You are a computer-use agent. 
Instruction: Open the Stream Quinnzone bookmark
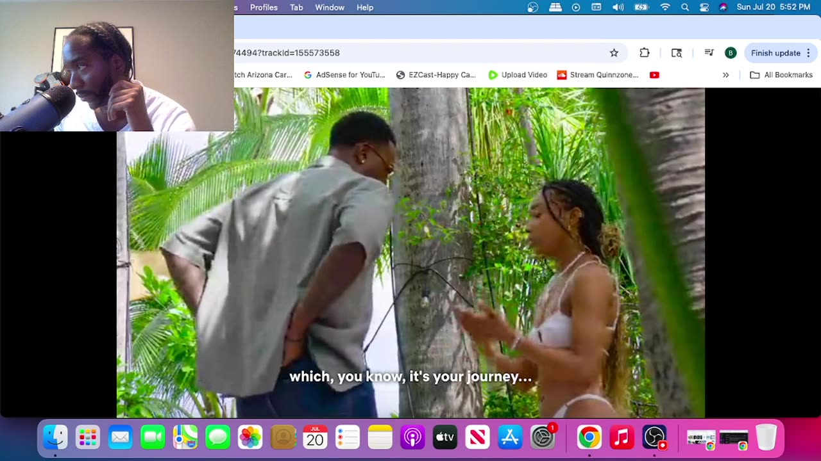[x=598, y=75]
